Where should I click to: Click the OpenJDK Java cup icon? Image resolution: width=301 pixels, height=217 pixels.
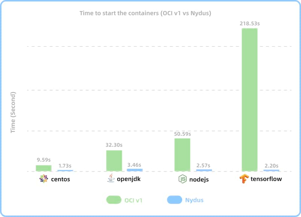coord(111,178)
